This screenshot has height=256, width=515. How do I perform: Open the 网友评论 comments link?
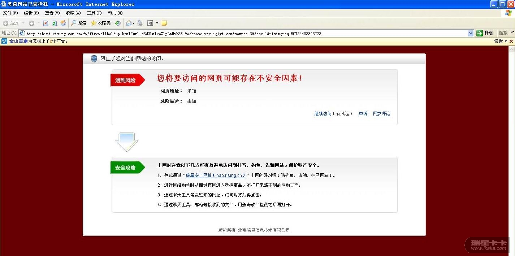(x=381, y=114)
